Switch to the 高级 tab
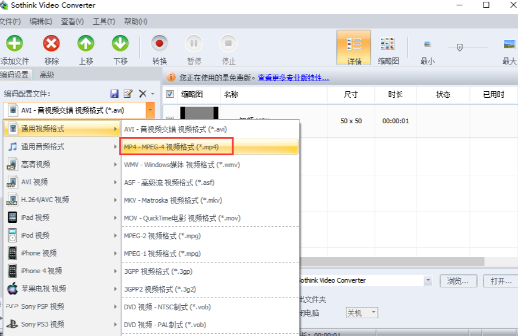This screenshot has width=518, height=336. coord(46,75)
